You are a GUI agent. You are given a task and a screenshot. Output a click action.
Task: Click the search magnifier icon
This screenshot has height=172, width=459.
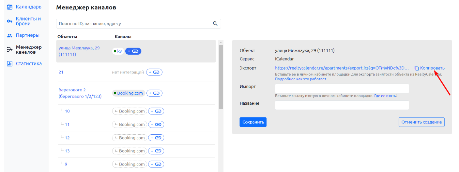[x=215, y=23]
